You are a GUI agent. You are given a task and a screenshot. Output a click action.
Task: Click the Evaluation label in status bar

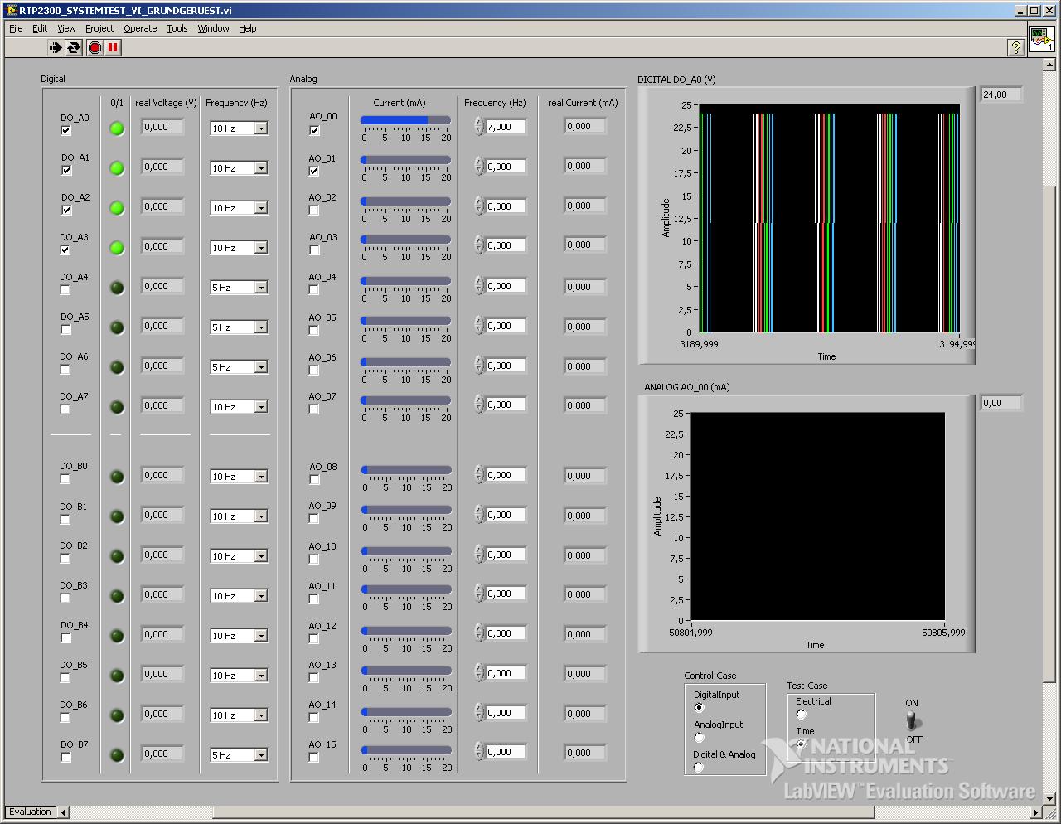(x=31, y=812)
